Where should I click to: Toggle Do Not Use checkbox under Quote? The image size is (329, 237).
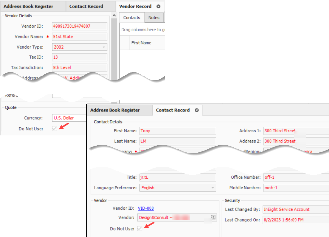tap(55, 129)
